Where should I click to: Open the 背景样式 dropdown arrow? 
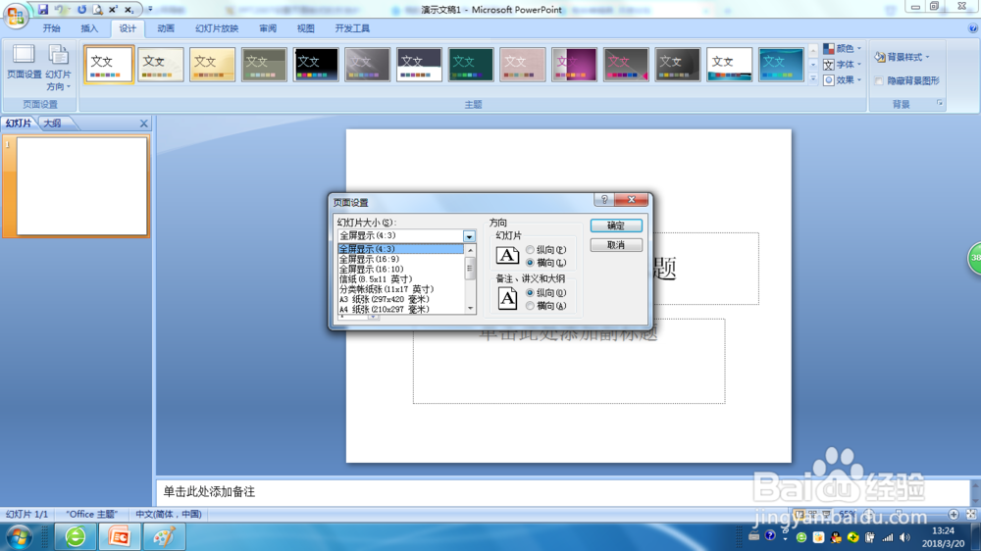[927, 57]
